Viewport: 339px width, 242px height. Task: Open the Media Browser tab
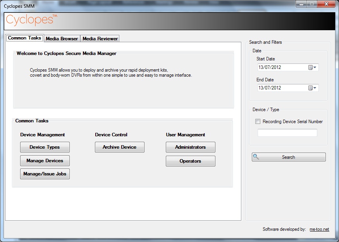tap(62, 39)
